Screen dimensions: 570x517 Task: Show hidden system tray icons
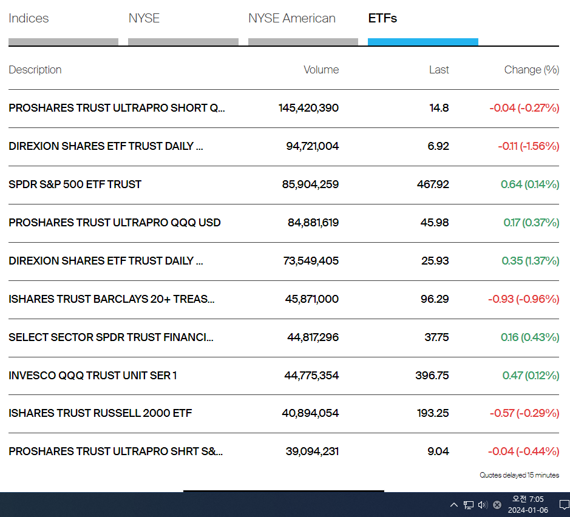(x=454, y=505)
